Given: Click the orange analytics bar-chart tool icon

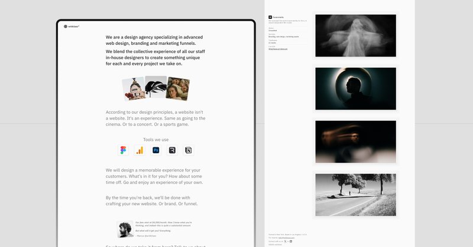Looking at the screenshot, I should pyautogui.click(x=140, y=150).
